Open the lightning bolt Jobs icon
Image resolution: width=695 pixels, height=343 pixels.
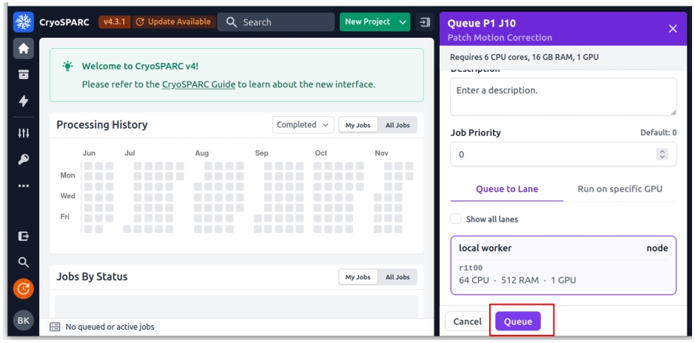click(x=23, y=101)
